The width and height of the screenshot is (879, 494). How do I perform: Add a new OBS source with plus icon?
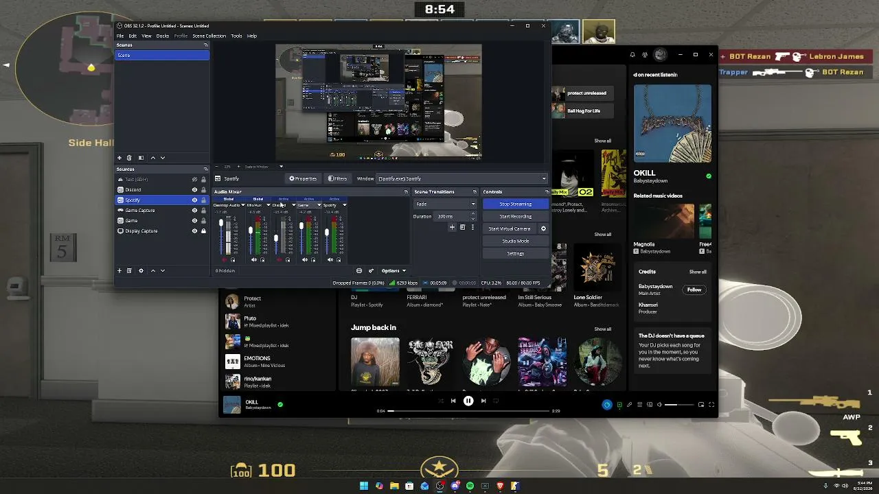[x=119, y=271]
